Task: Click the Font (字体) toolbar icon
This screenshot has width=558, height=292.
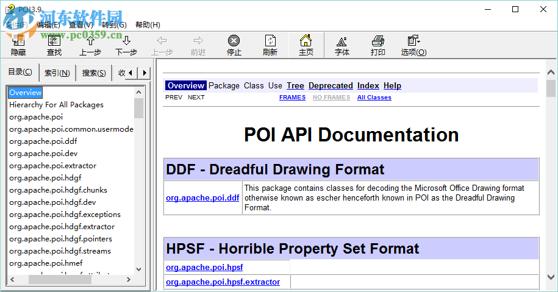Action: (342, 45)
